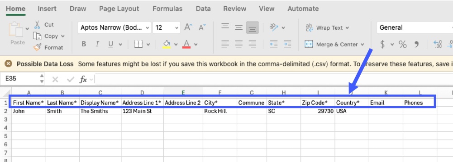Click the Paste clipboard icon
The width and height of the screenshot is (453, 162).
pyautogui.click(x=16, y=29)
